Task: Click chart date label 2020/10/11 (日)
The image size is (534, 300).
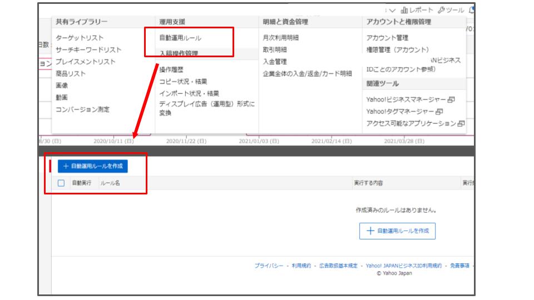Action: click(x=113, y=141)
